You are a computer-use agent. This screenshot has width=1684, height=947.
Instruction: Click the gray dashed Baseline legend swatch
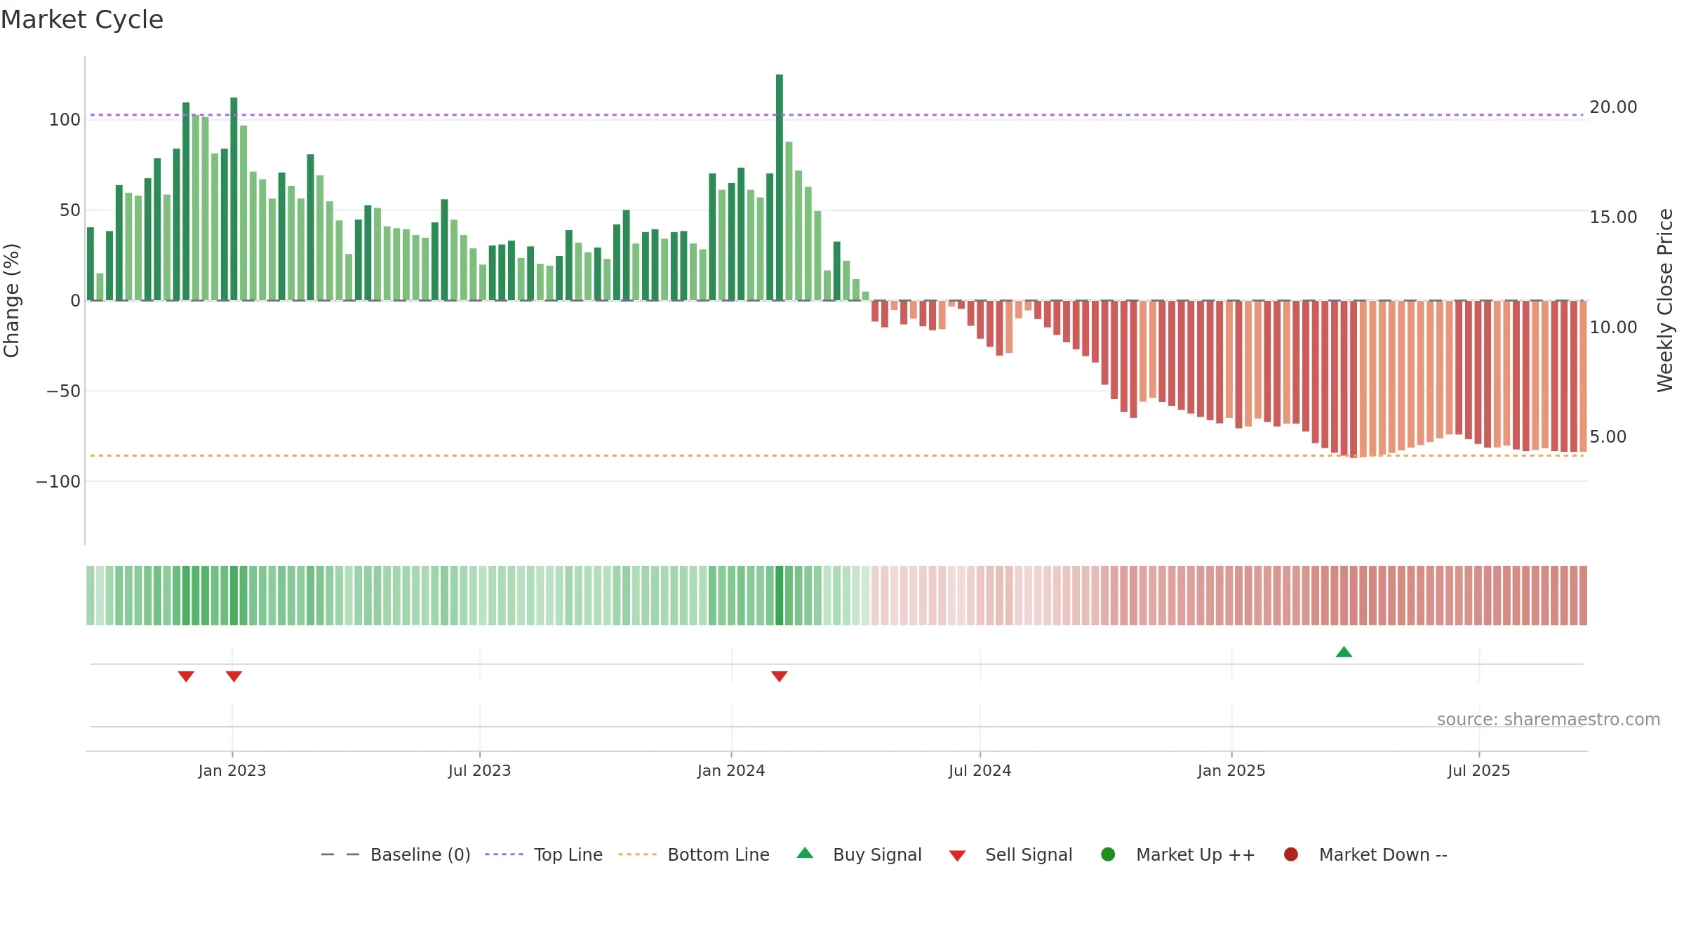[340, 854]
